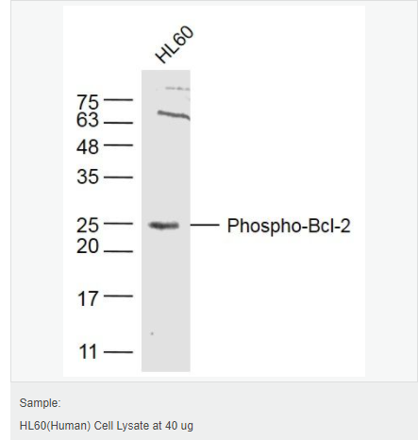The height and width of the screenshot is (440, 418).
Task: Click the 48 marker label
Action: [x=88, y=147]
